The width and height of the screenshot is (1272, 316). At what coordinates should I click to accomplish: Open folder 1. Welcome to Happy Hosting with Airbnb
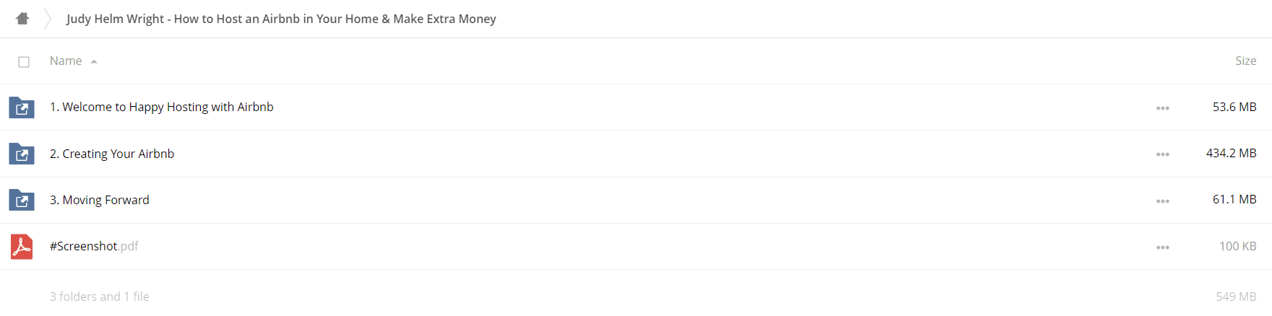pyautogui.click(x=162, y=107)
